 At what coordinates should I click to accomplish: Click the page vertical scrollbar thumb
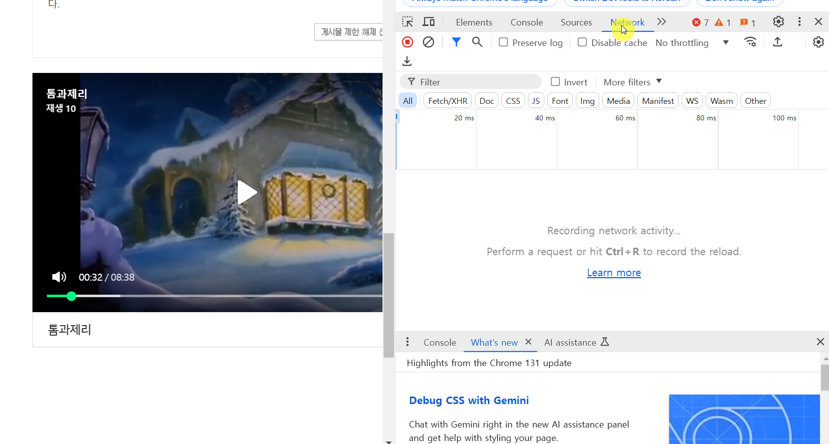[389, 295]
